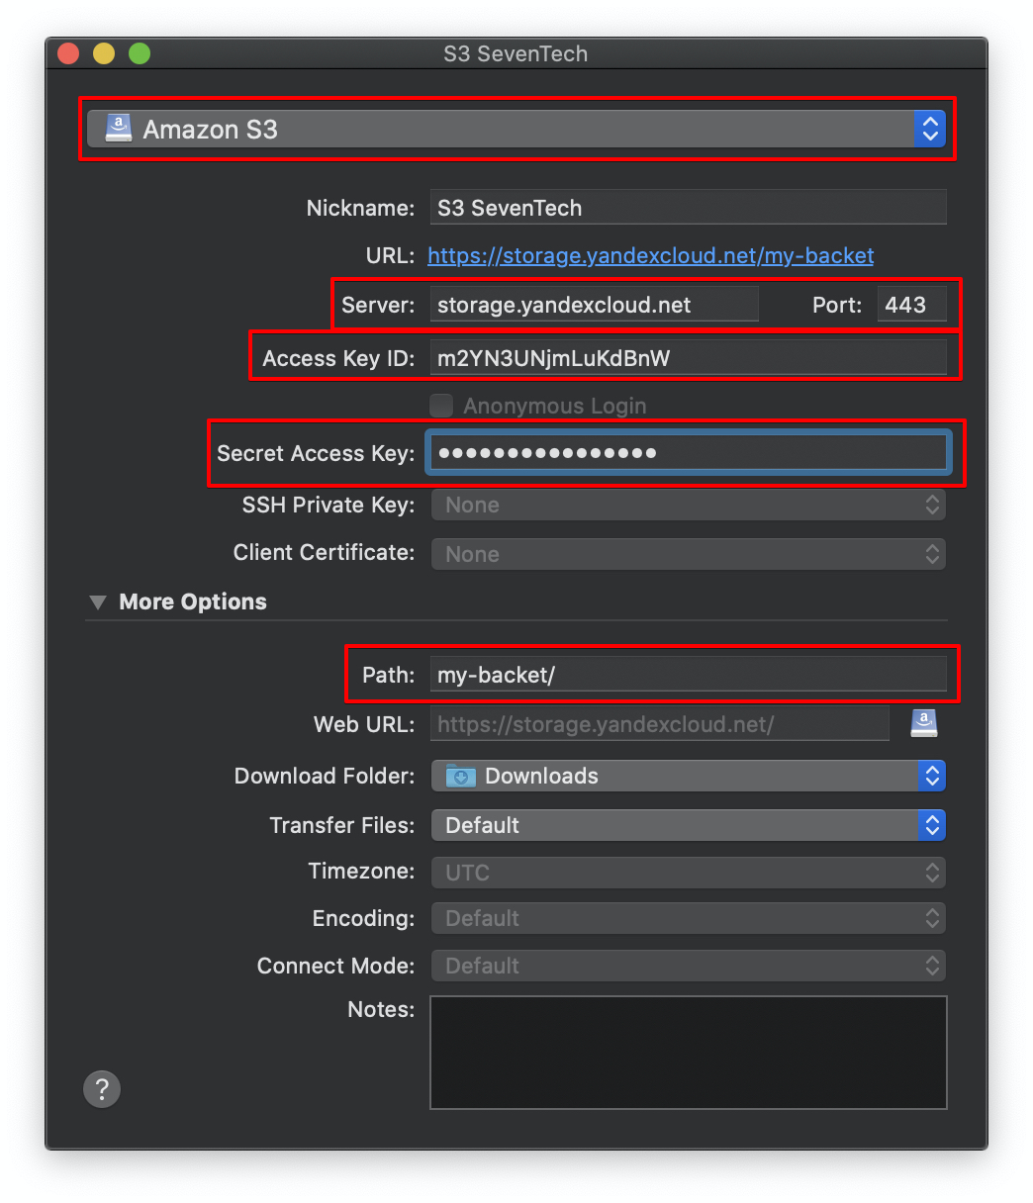Click the red close window button

click(68, 53)
